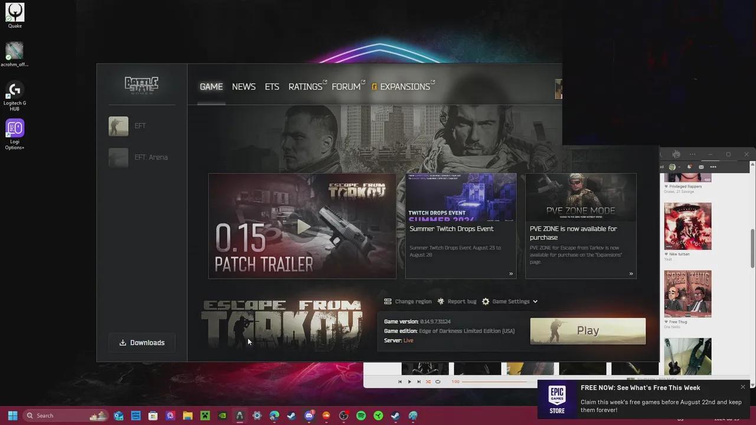756x425 pixels.
Task: Click the Battlestate launcher taskbar icon
Action: pyautogui.click(x=239, y=416)
